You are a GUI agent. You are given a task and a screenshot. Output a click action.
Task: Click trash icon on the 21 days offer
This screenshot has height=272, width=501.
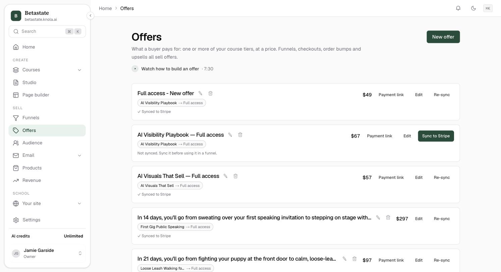click(354, 259)
